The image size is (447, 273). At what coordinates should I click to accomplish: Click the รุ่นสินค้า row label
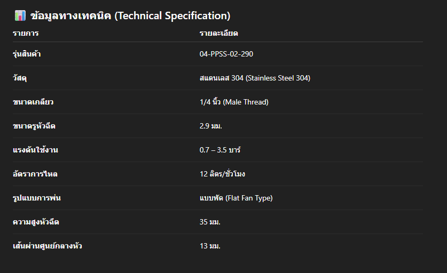click(x=27, y=54)
